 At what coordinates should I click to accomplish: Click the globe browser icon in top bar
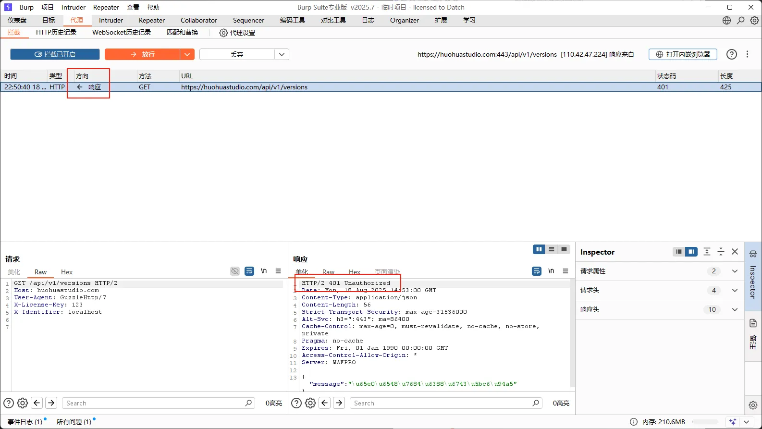[x=726, y=20]
